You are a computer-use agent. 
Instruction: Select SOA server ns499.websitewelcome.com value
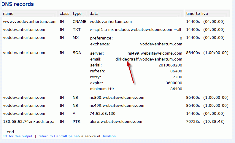(x=155, y=53)
